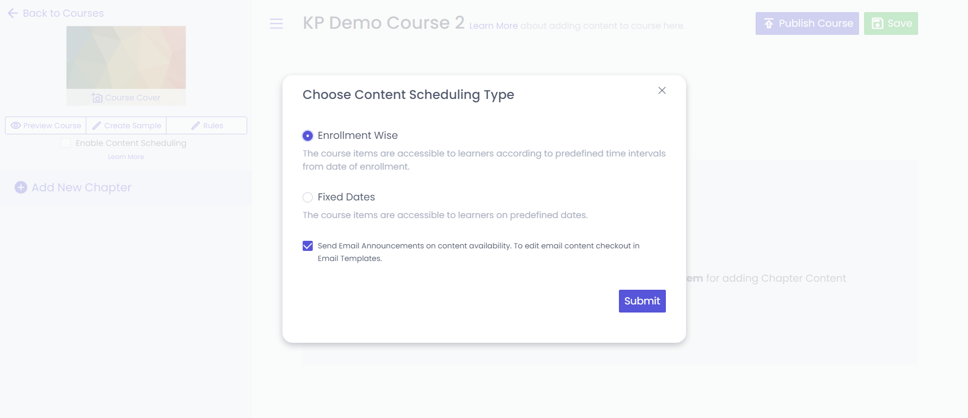This screenshot has width=968, height=418.
Task: Click the Add New Chapter plus icon
Action: 21,188
